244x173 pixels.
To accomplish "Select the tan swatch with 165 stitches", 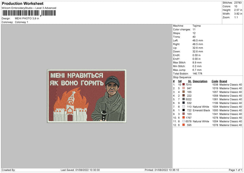I will tap(184, 92).
